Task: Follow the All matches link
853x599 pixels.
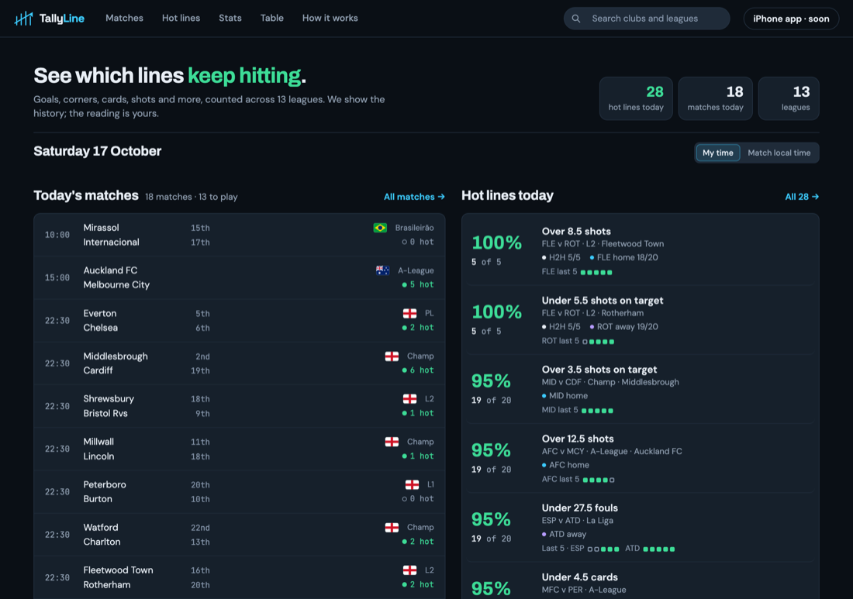Action: point(415,197)
